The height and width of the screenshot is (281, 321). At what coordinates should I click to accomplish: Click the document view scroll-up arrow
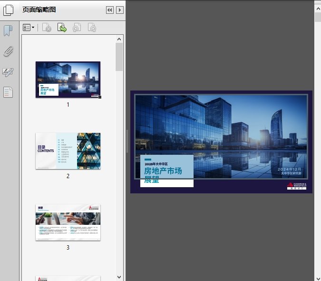tap(318, 9)
